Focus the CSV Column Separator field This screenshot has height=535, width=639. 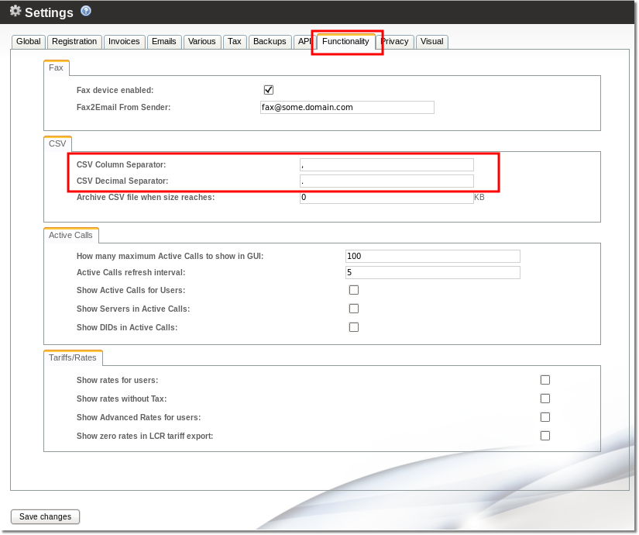pos(386,164)
